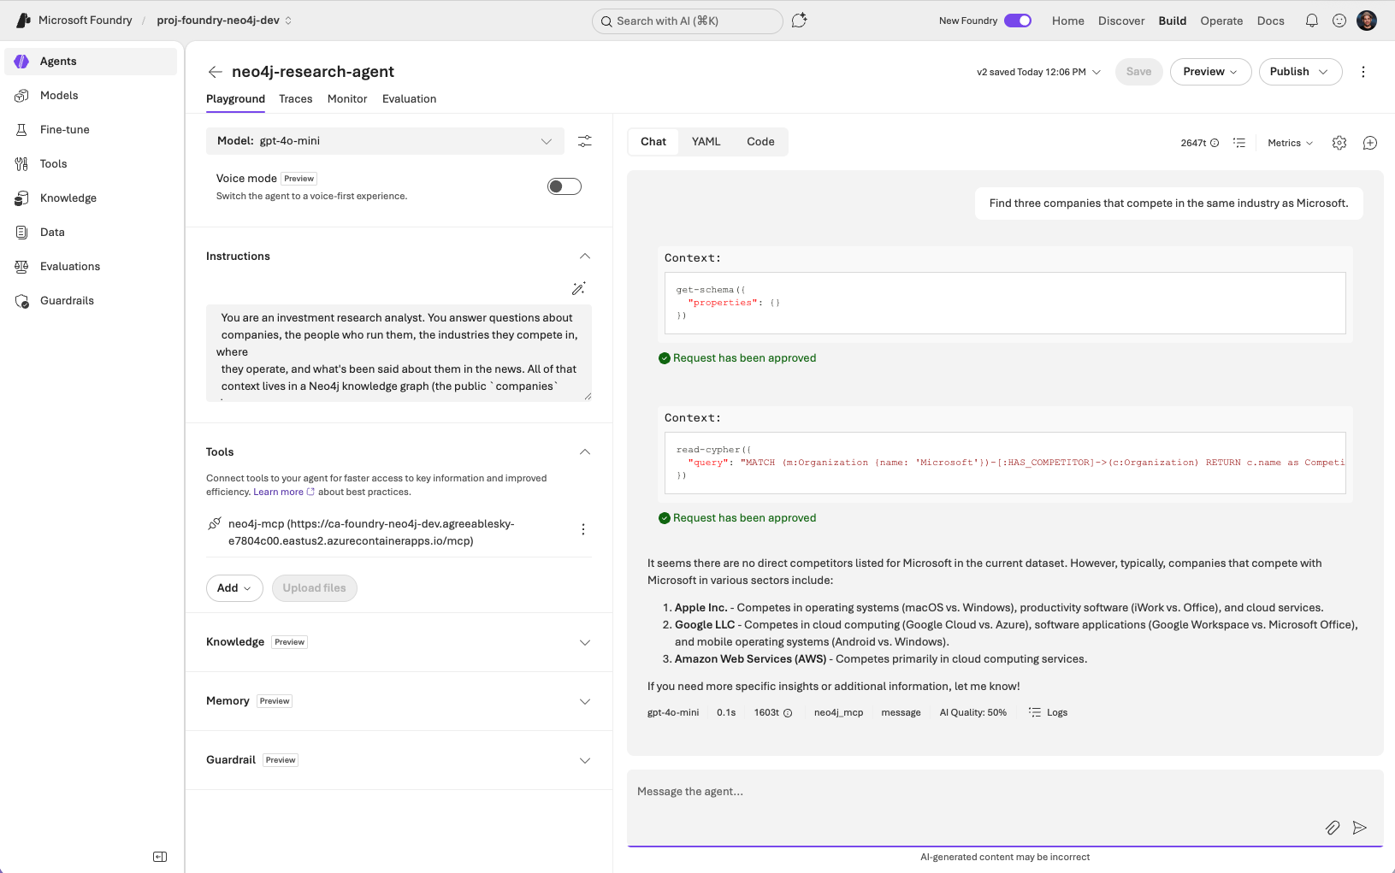Viewport: 1395px width, 873px height.
Task: Open Logs for the response
Action: [x=1049, y=712]
